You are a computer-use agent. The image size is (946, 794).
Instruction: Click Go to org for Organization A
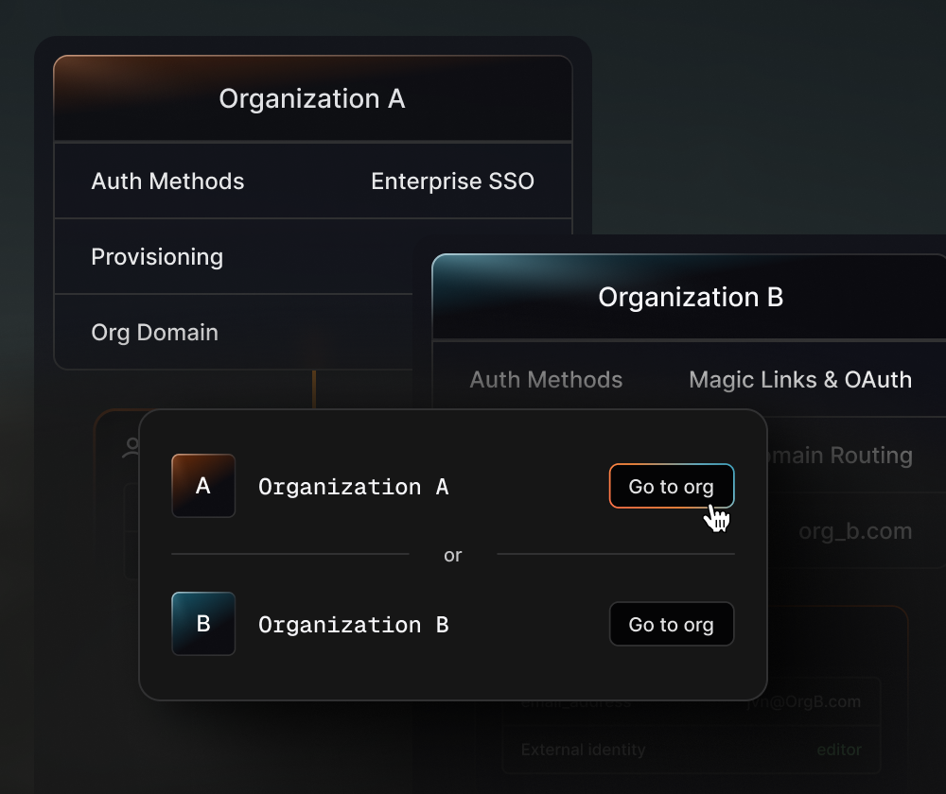[672, 486]
